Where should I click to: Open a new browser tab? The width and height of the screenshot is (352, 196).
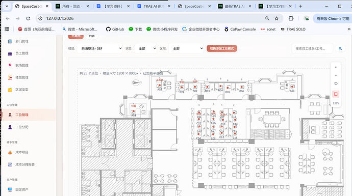(300, 6)
